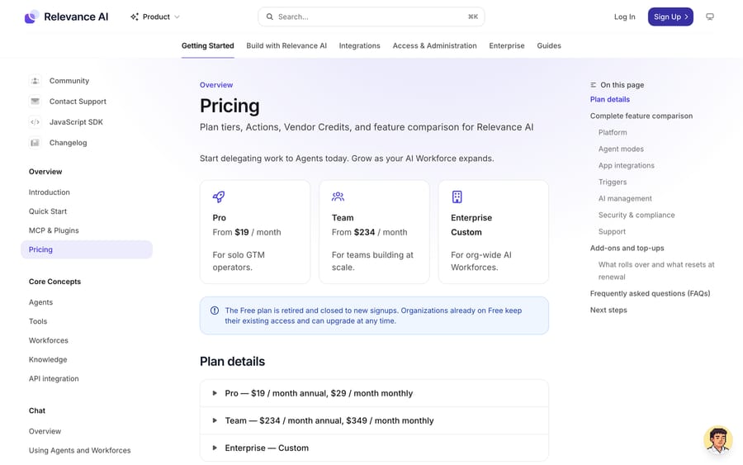The height and width of the screenshot is (465, 743).
Task: Jump to Support section in outline
Action: [x=612, y=231]
